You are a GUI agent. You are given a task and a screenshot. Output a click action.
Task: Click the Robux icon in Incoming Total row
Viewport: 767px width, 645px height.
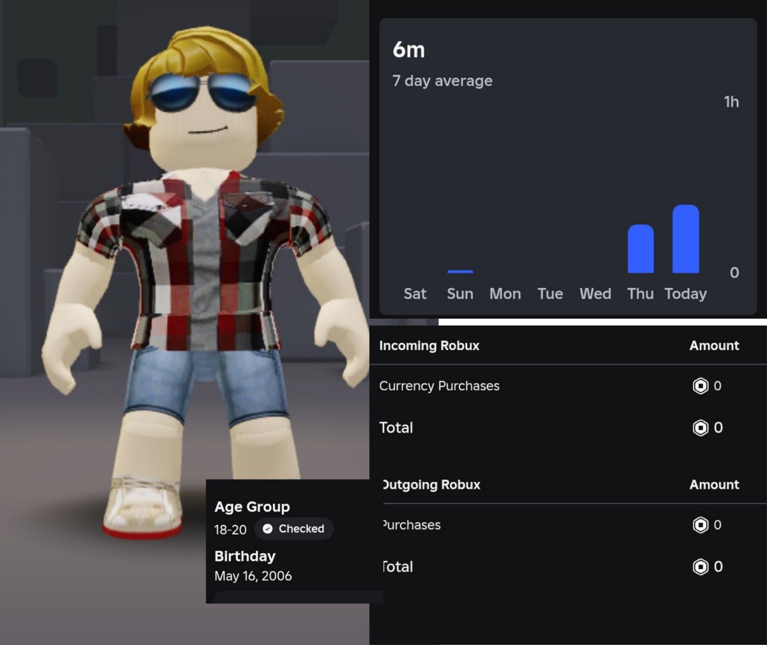click(x=701, y=427)
